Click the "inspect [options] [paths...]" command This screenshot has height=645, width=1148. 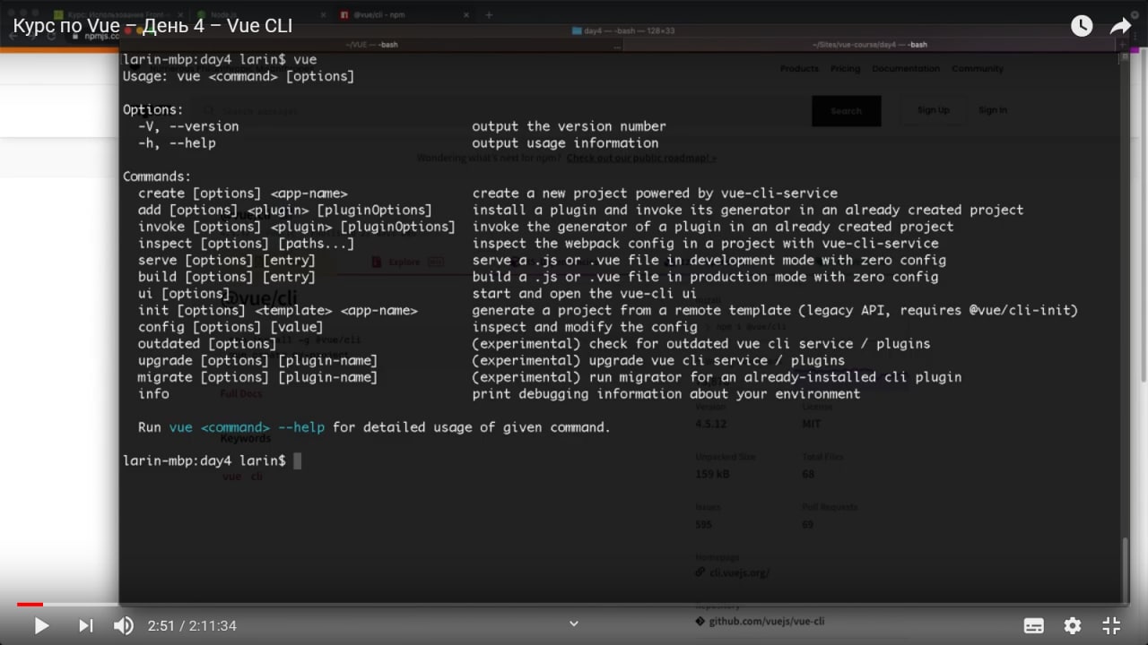tap(246, 244)
